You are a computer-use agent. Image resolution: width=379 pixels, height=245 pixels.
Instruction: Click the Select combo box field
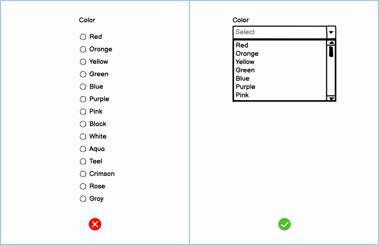pos(279,32)
